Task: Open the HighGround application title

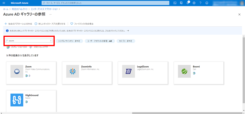Action: [32, 95]
